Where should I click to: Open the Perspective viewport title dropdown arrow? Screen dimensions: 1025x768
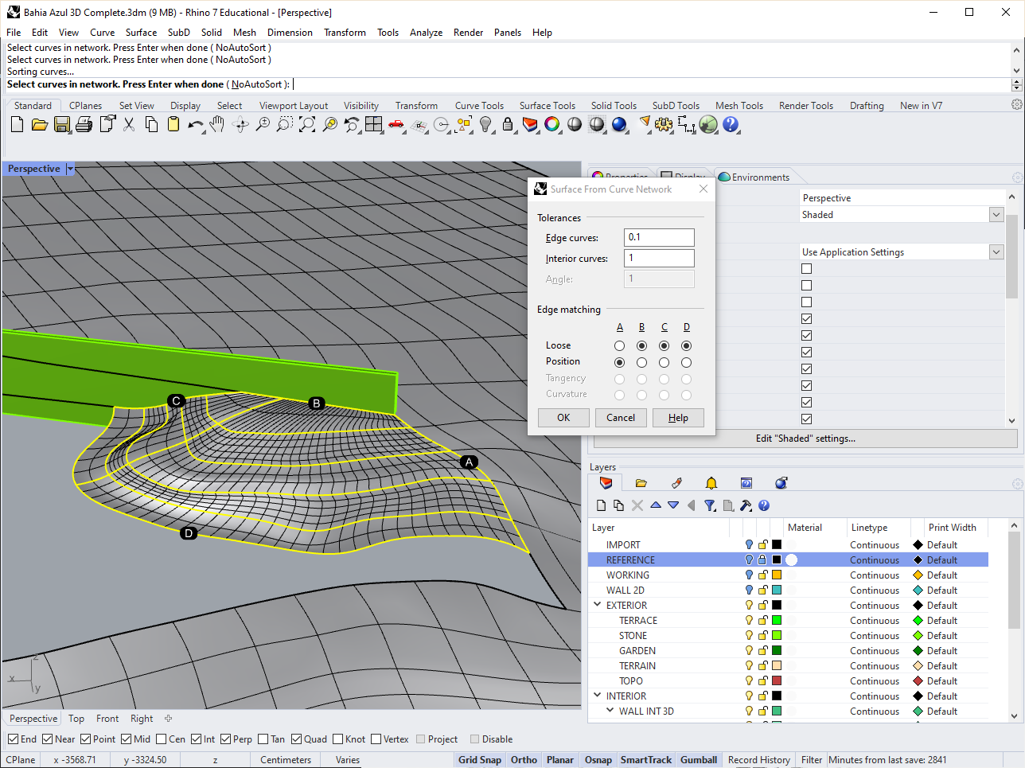[70, 169]
